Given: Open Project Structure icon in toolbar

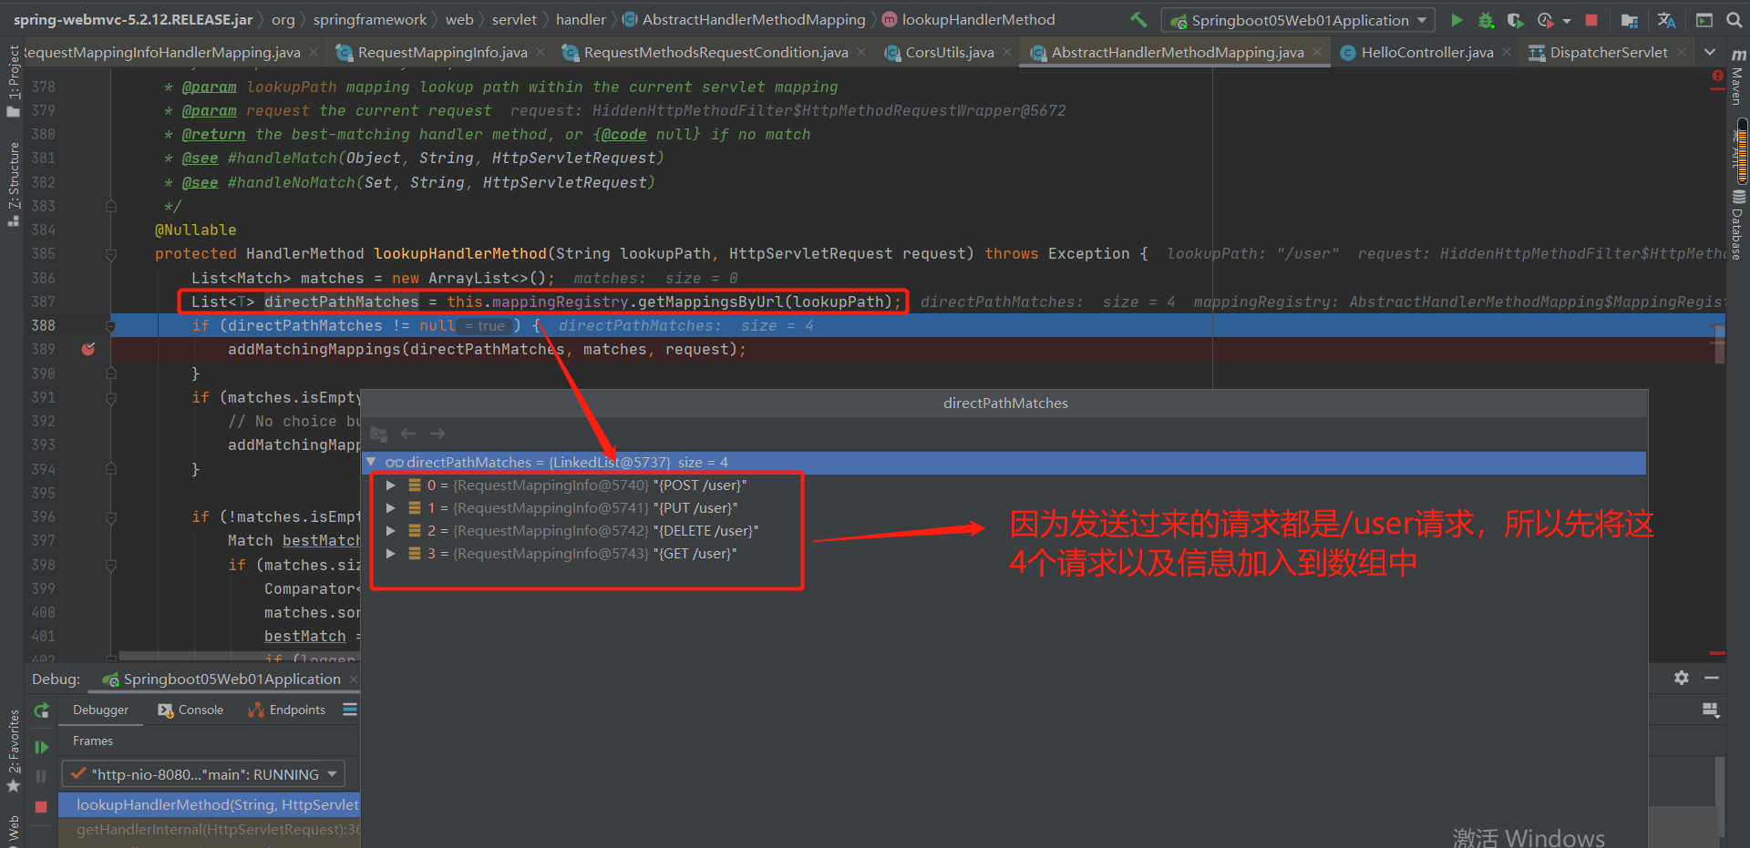Looking at the screenshot, I should 1630,20.
